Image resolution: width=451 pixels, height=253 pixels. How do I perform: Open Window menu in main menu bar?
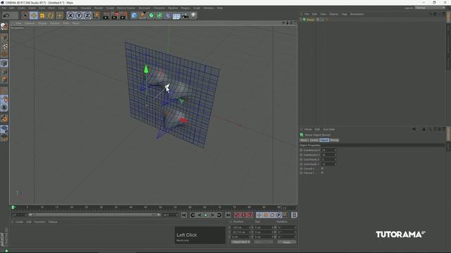pyautogui.click(x=209, y=8)
